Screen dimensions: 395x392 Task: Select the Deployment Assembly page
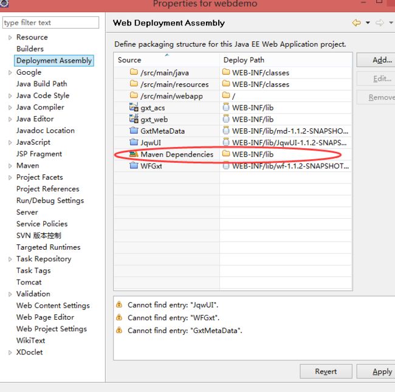[x=53, y=61]
